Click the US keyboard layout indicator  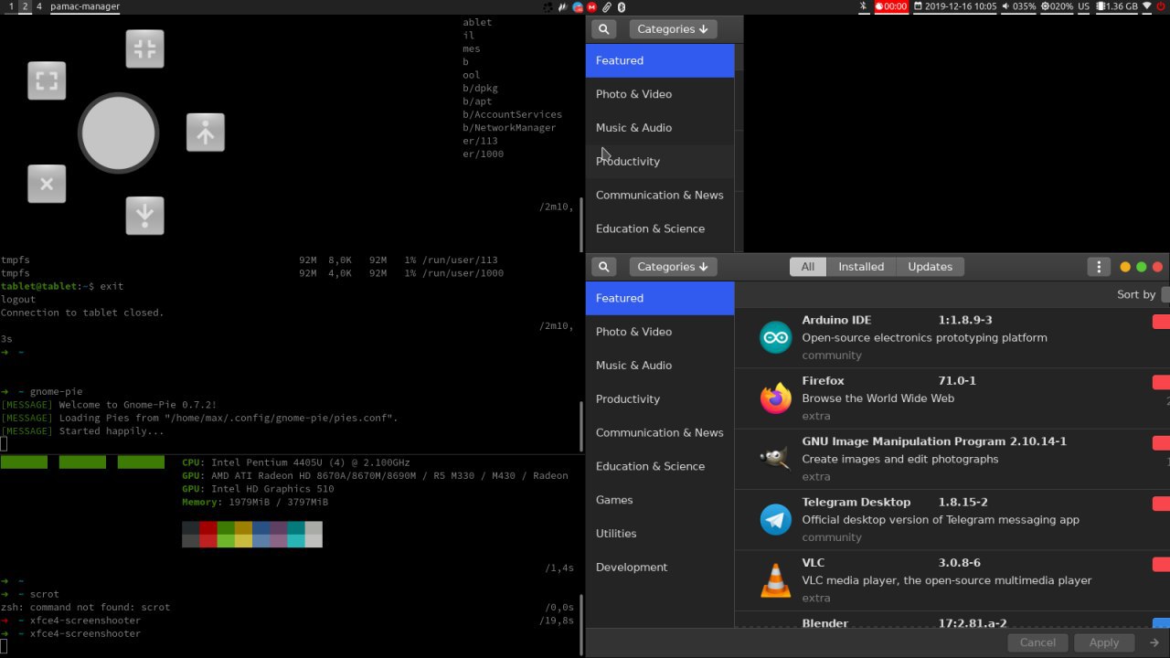click(x=1083, y=6)
